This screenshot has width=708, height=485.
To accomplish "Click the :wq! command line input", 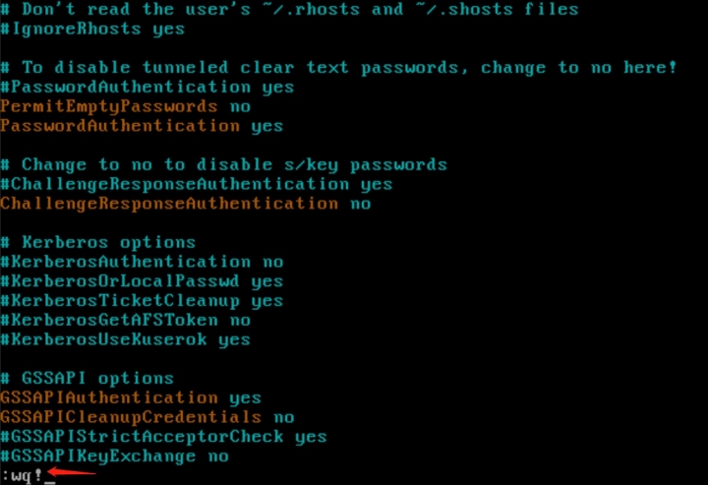I will [x=28, y=476].
